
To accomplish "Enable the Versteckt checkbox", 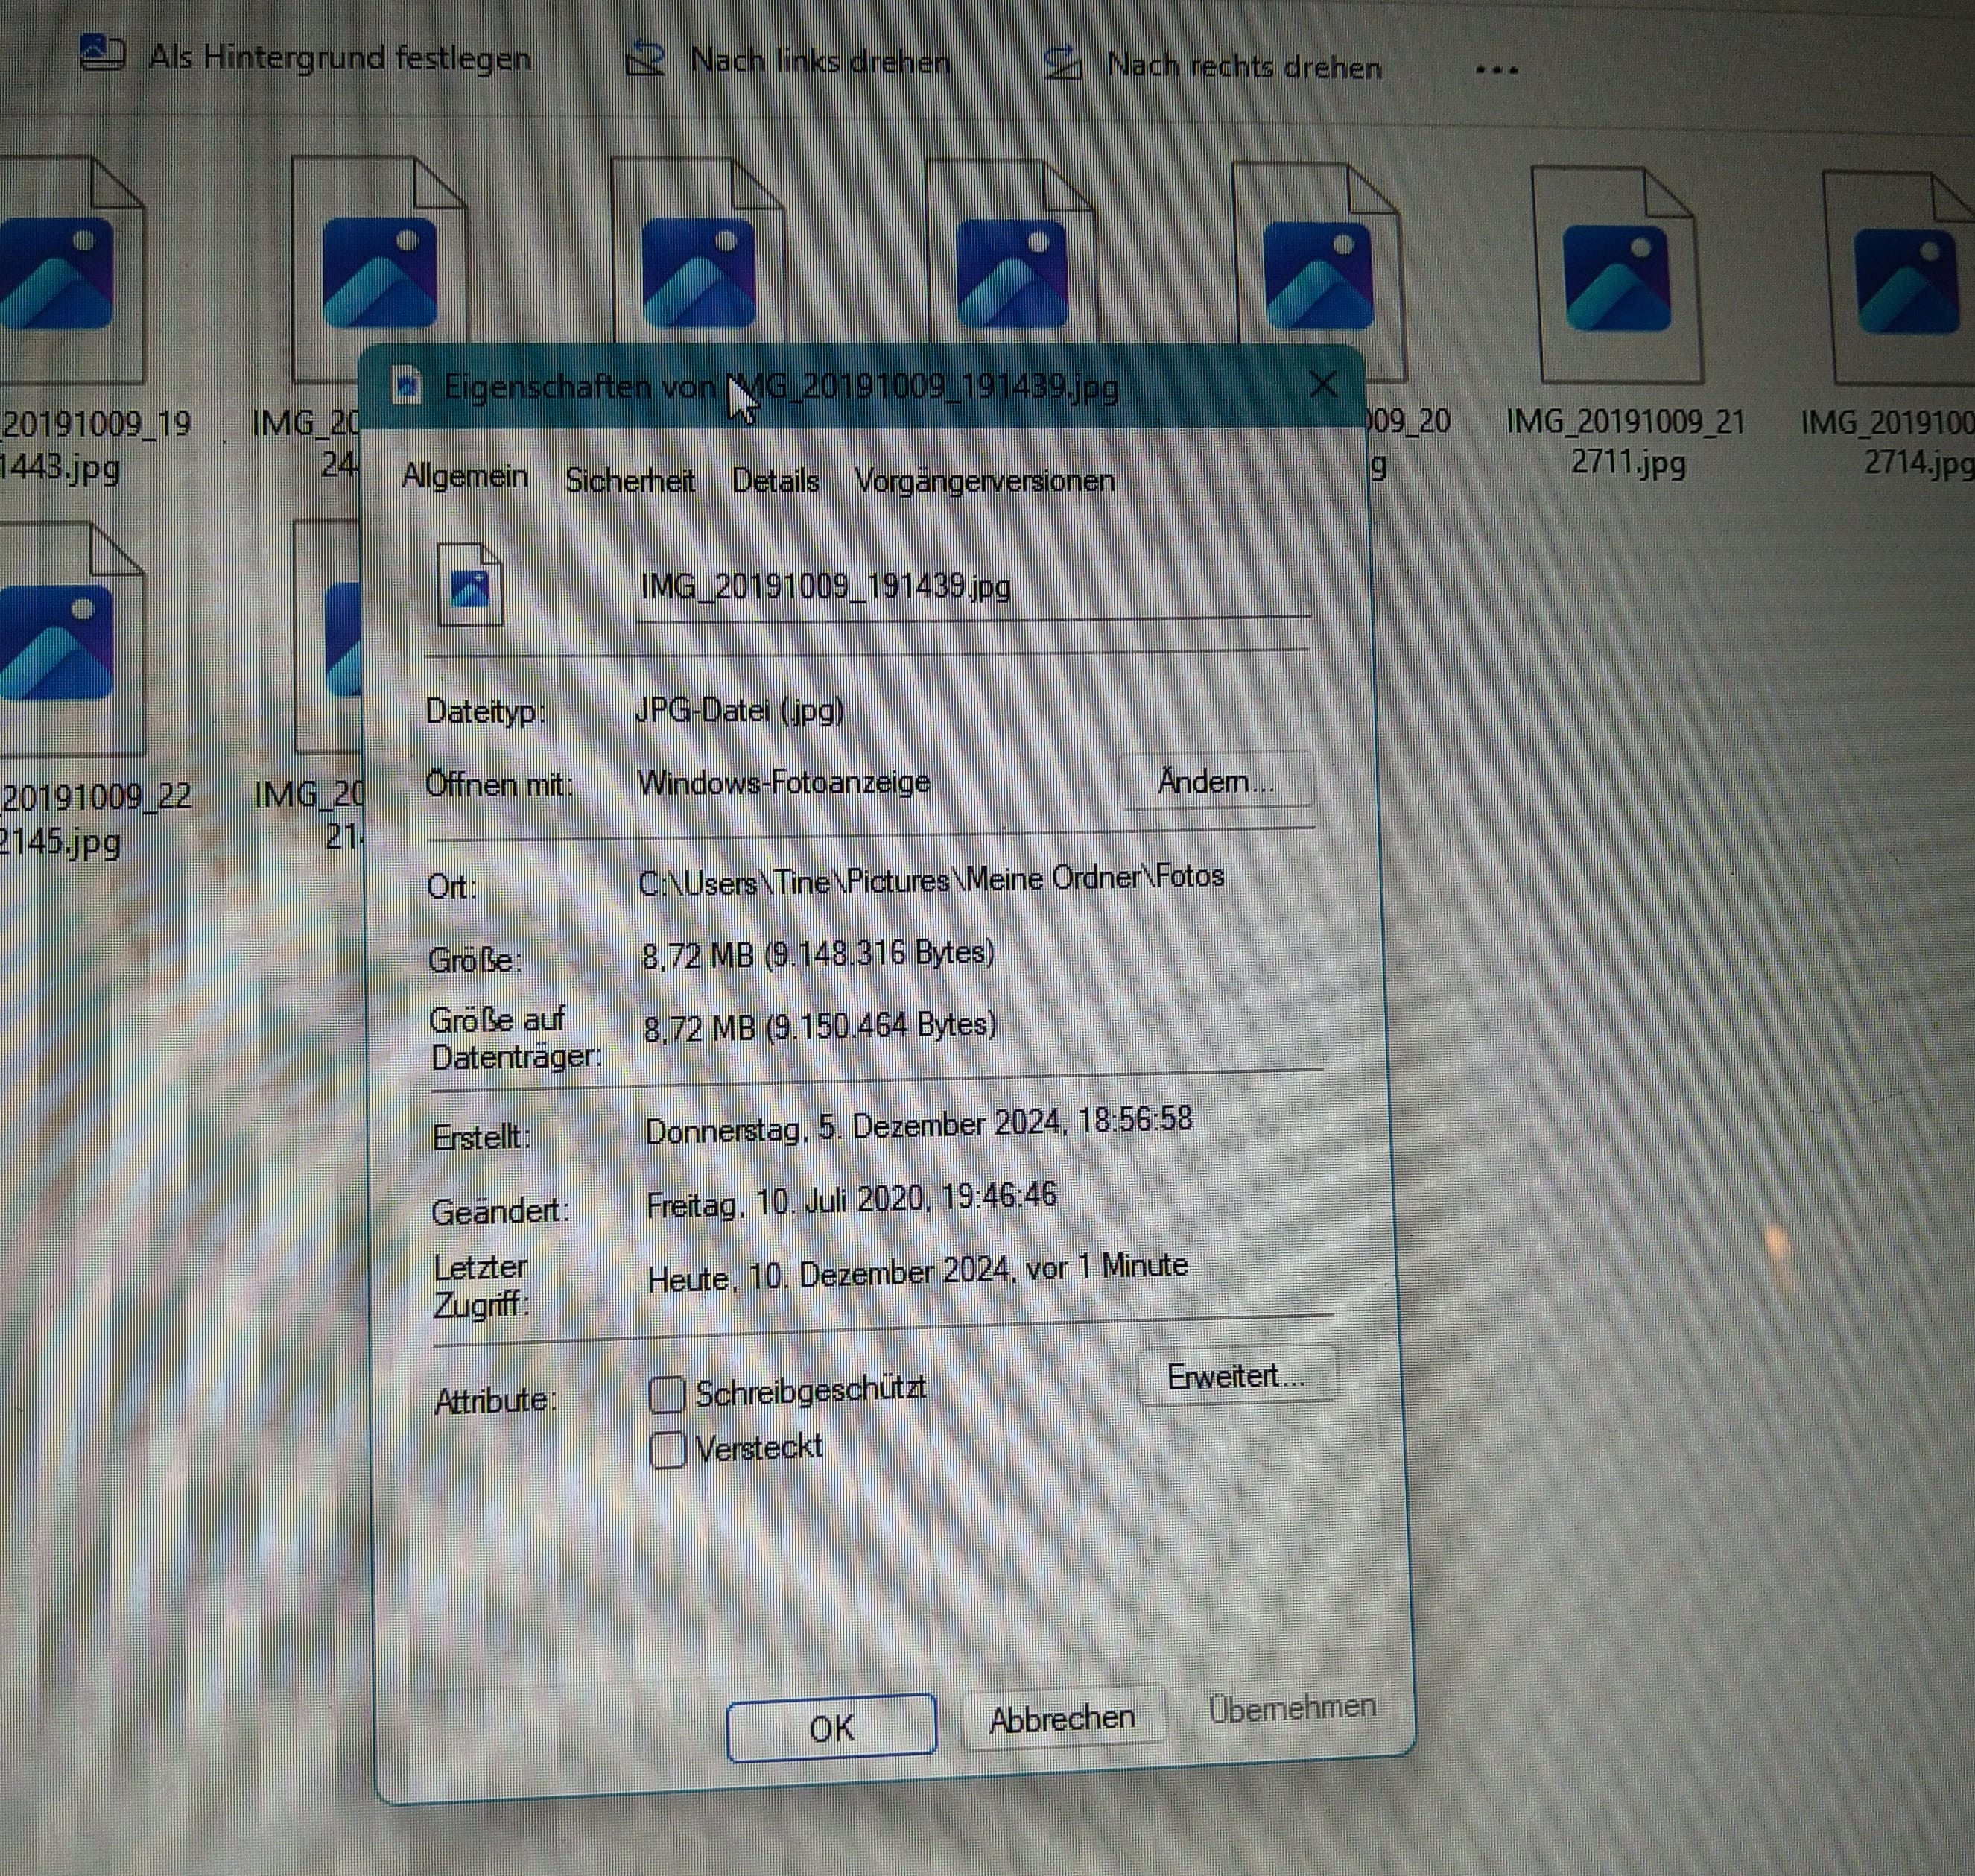I will pos(667,1449).
